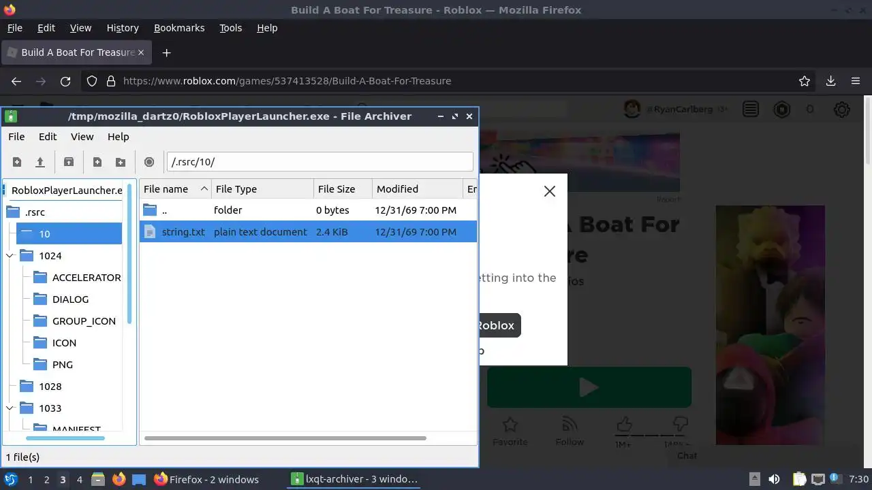The image size is (872, 490).
Task: Click the RobloxPlayerLauncher.e tree header
Action: pos(66,190)
